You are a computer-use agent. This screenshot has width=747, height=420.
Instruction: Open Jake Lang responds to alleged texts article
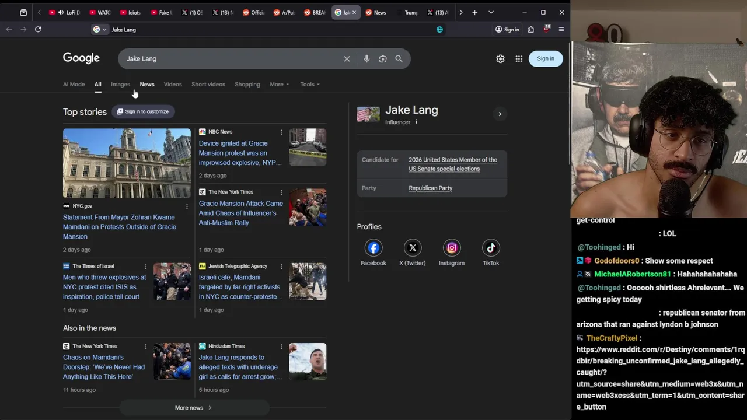[240, 367]
